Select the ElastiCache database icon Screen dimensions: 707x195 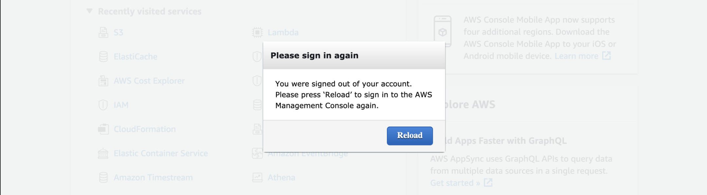[x=103, y=56]
